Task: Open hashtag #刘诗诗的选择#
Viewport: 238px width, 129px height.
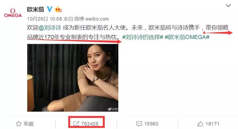Action: coord(143,37)
